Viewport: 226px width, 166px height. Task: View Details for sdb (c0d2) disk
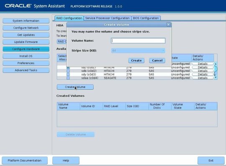click(203, 71)
